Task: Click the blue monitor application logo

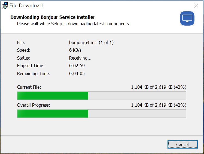Action: click(187, 18)
